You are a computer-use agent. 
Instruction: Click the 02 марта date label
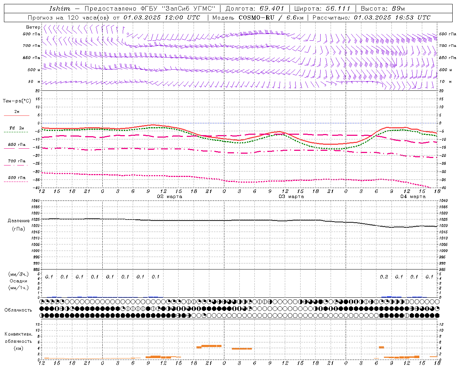(170, 197)
